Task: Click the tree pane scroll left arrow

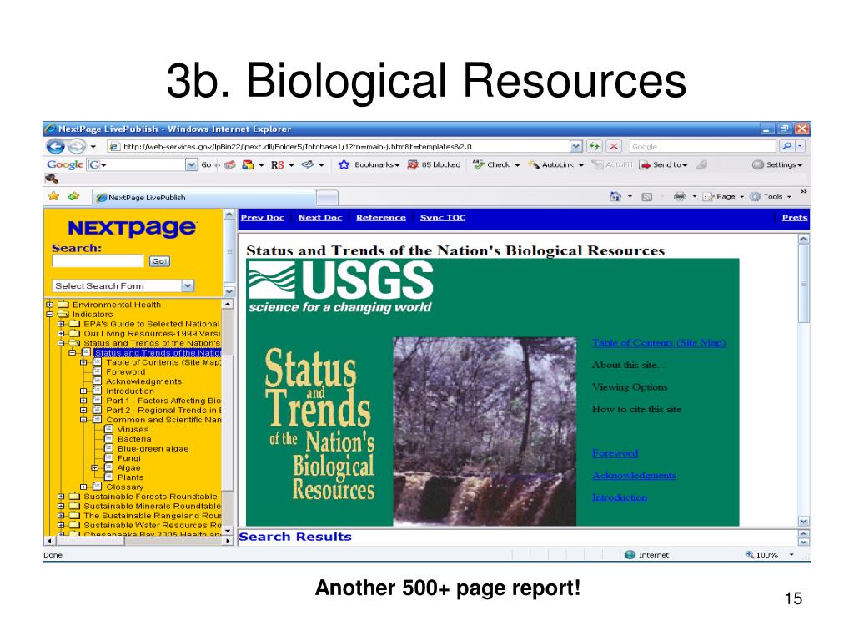Action: [49, 541]
